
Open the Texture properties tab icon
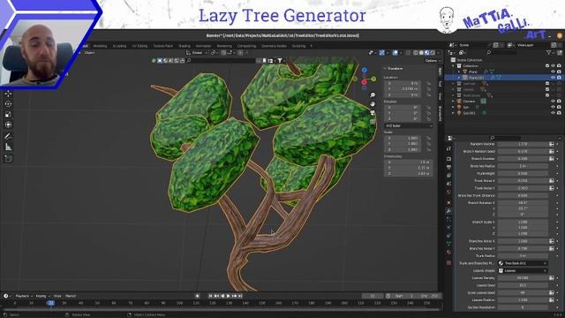click(x=449, y=262)
